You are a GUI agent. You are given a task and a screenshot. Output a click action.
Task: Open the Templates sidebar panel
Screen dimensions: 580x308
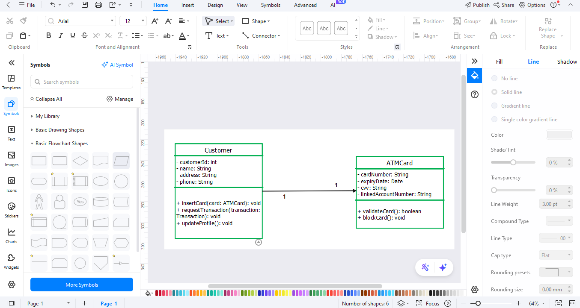tap(12, 82)
